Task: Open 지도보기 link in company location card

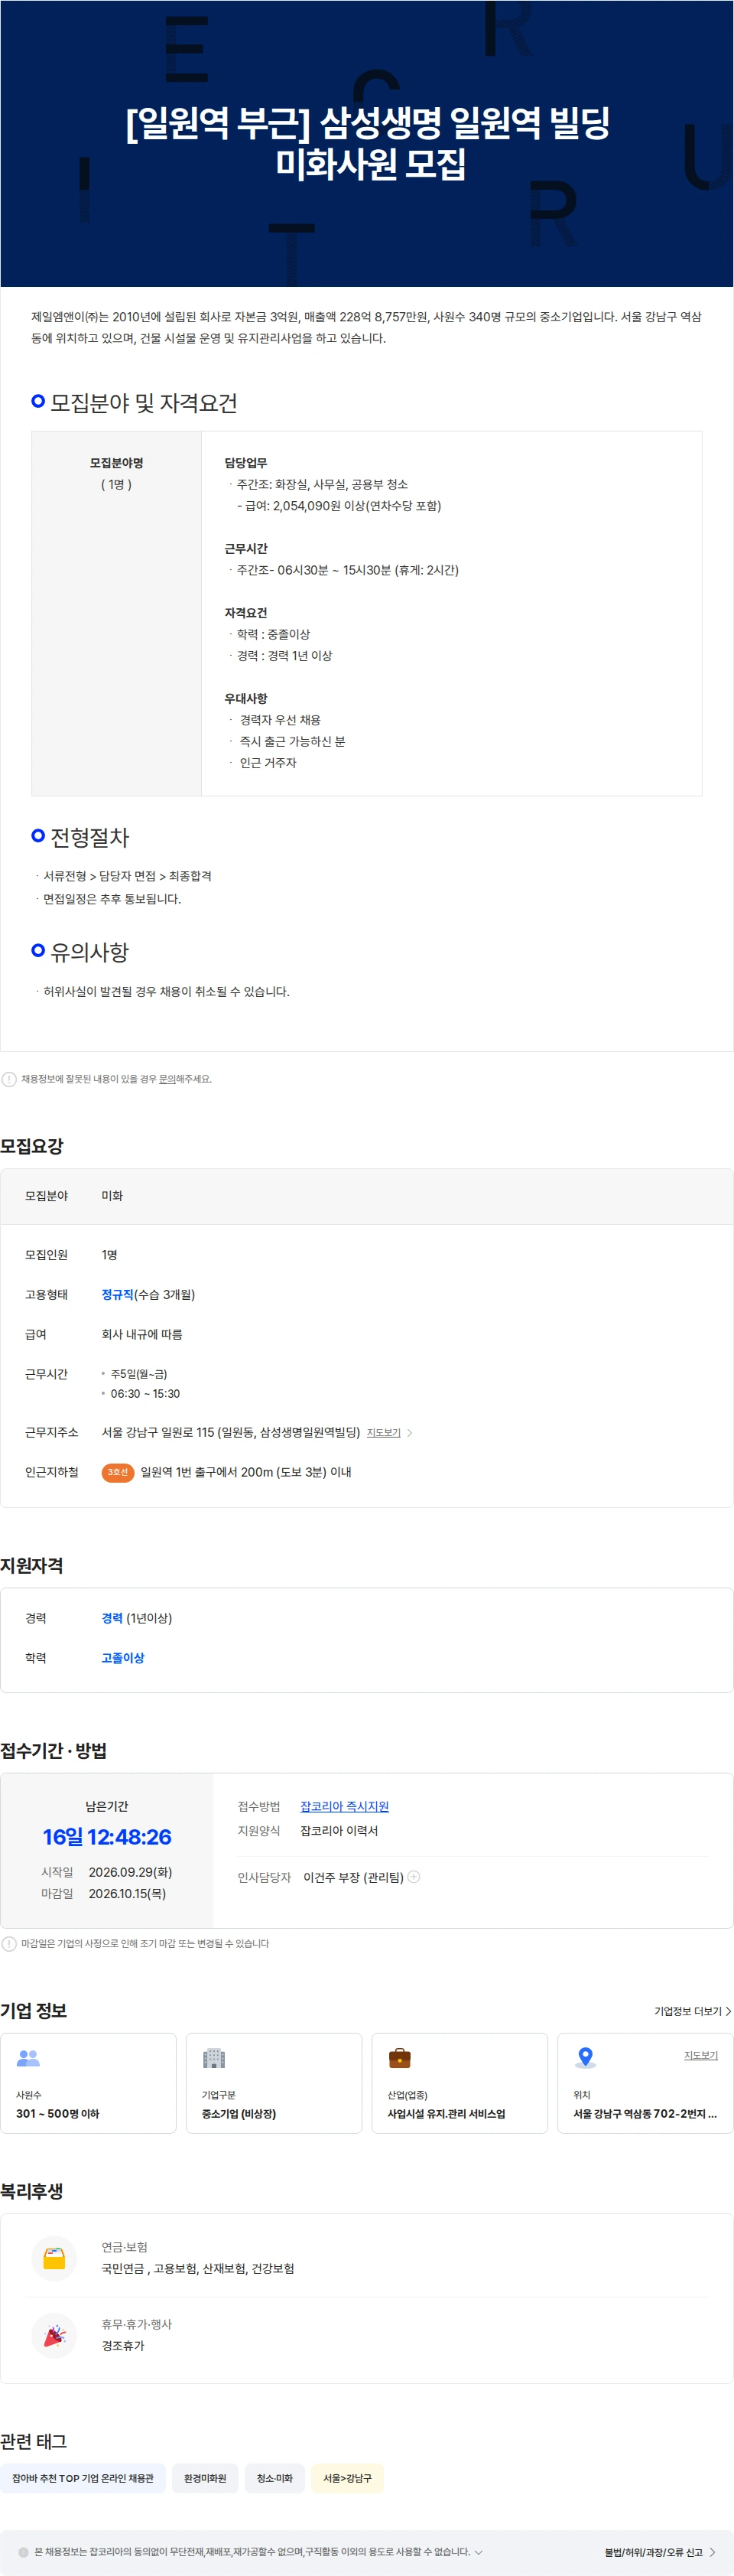Action: click(700, 2055)
